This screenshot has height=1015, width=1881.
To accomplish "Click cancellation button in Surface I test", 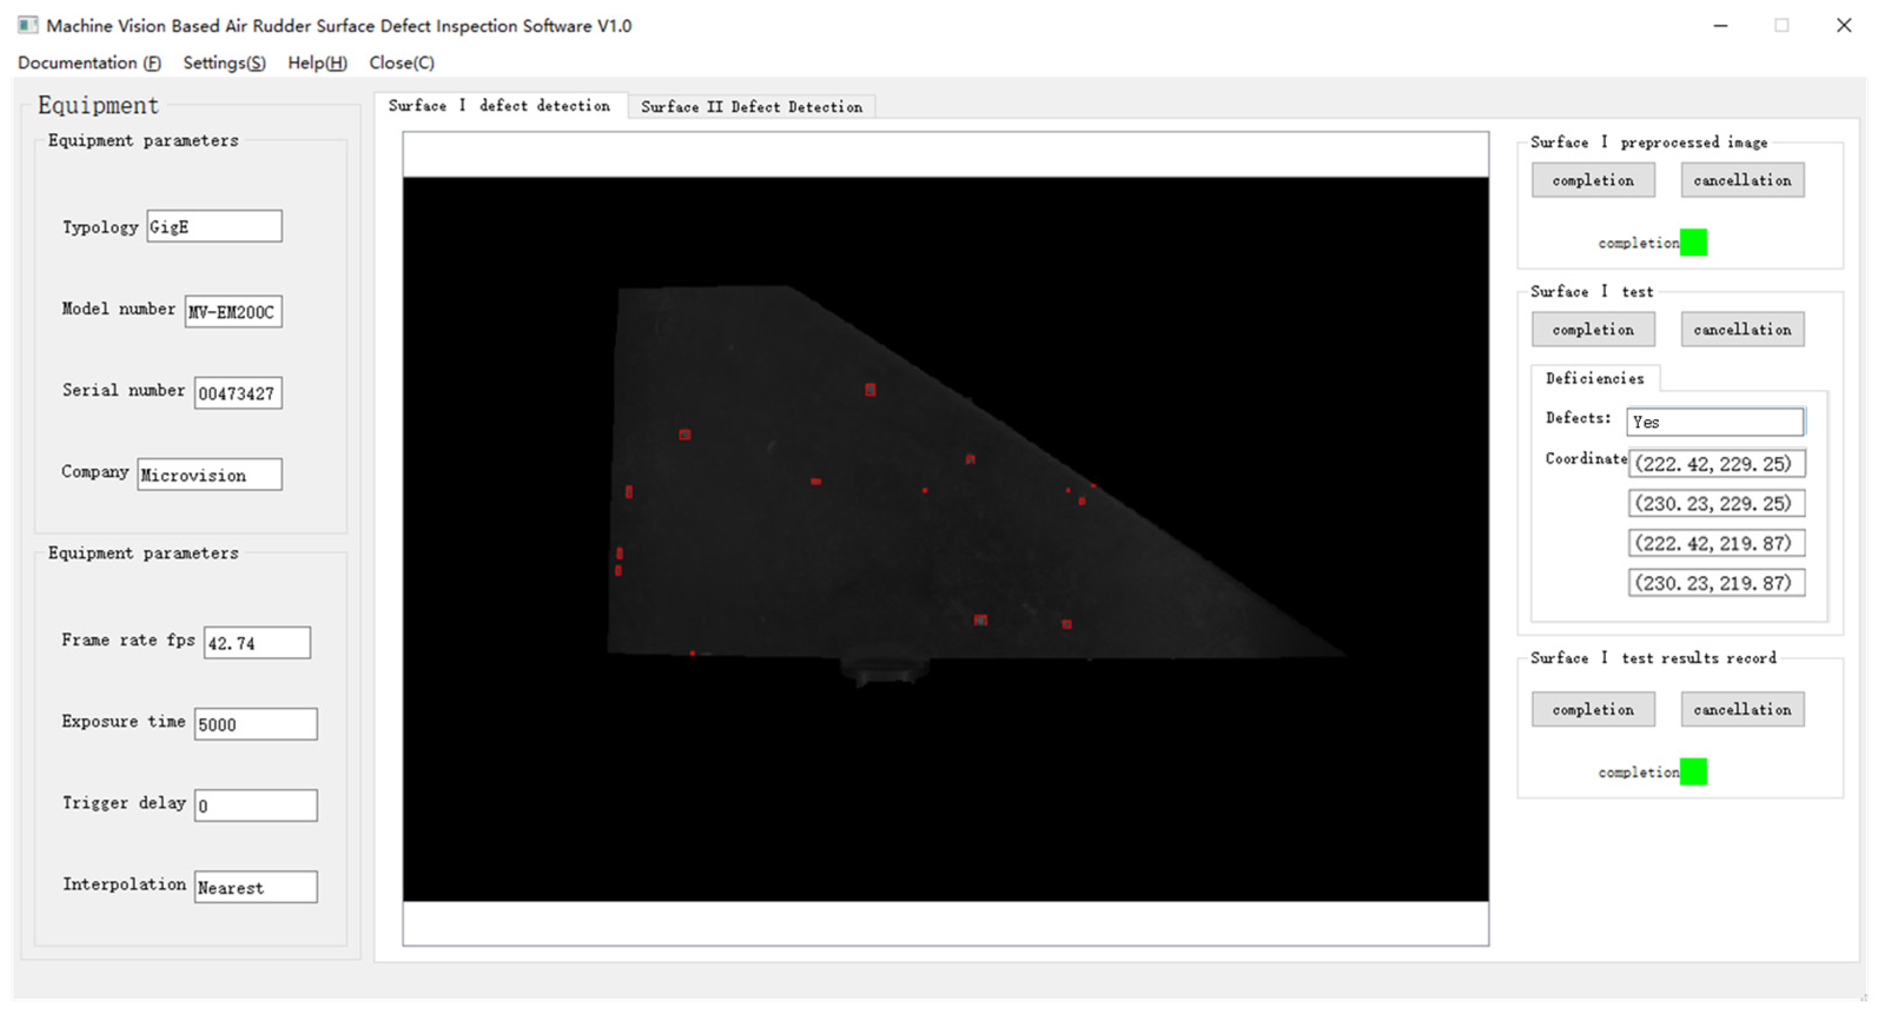I will 1741,329.
